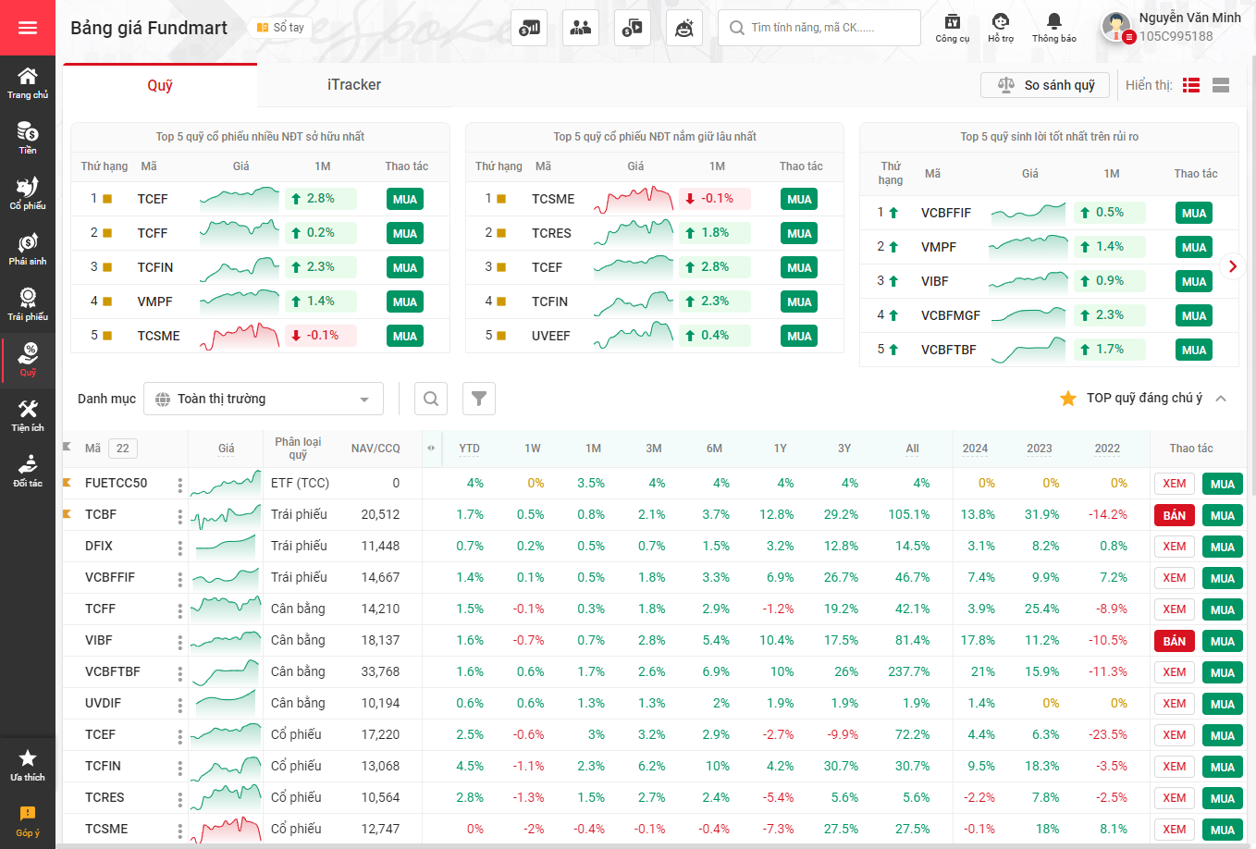The image size is (1256, 849).
Task: Type in the Tìm tính năng search field
Action: (823, 28)
